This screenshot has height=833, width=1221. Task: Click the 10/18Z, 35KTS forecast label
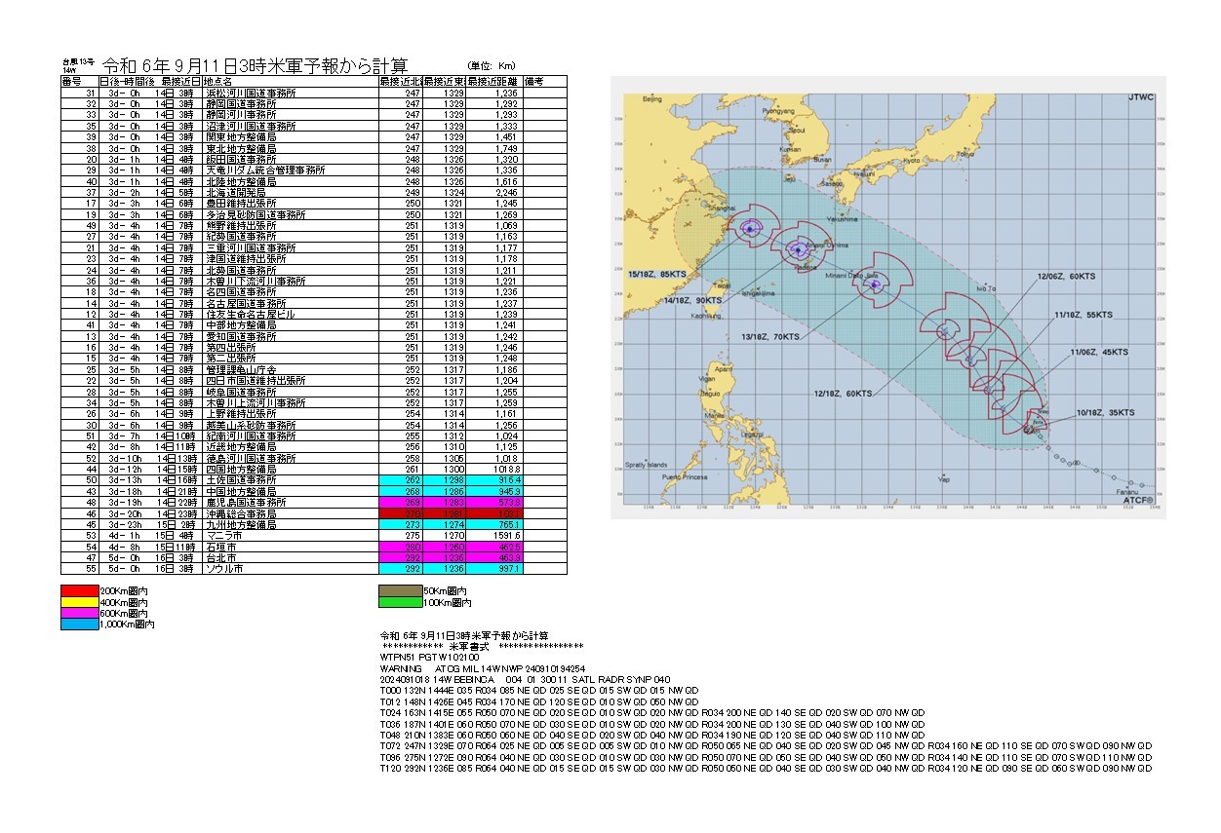point(1106,413)
